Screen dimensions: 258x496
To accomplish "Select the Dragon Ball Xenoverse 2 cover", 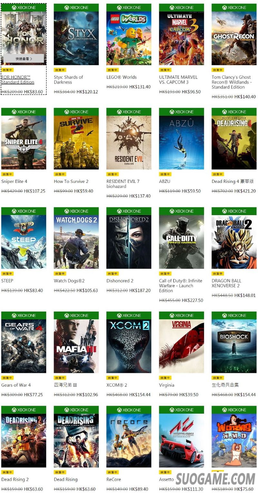I will [x=234, y=242].
